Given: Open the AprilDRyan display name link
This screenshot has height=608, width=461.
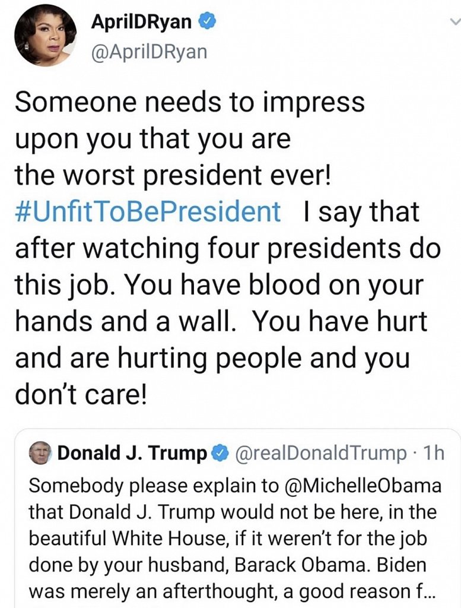Looking at the screenshot, I should (141, 23).
